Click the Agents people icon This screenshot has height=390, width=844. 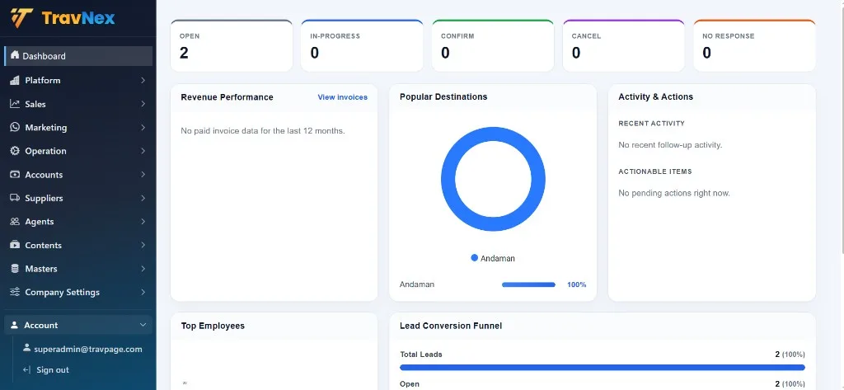click(15, 222)
